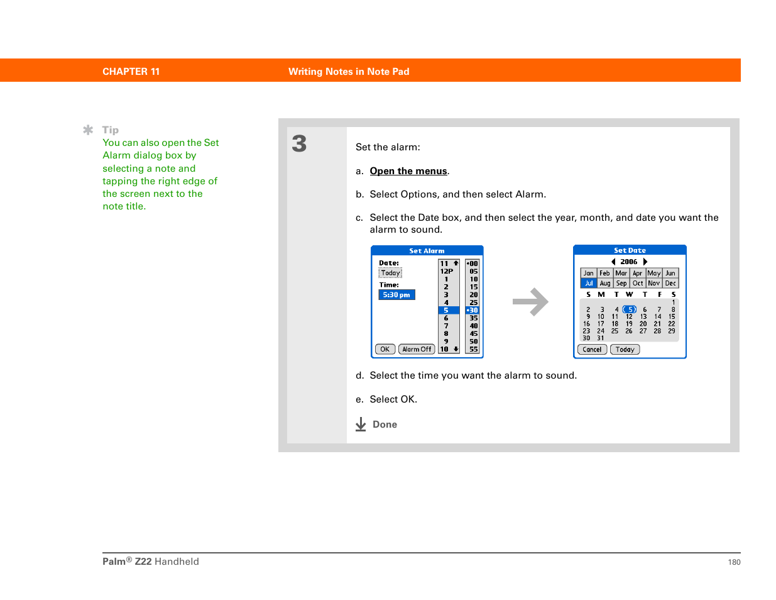Choose minute 15 in minute list
776x600 pixels.
point(473,287)
